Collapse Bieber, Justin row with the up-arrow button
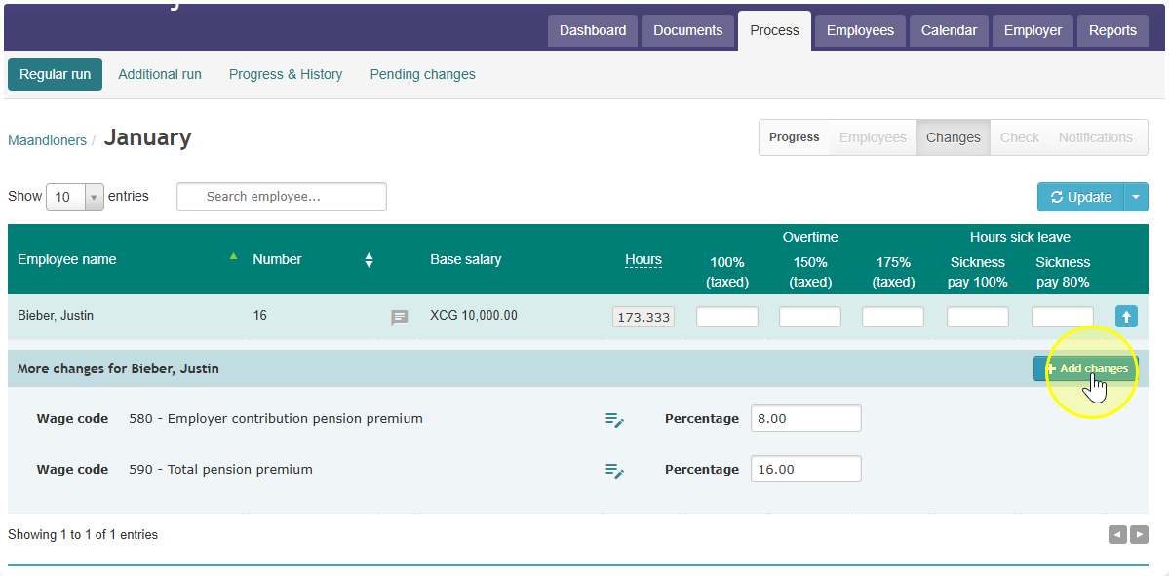The width and height of the screenshot is (1169, 576). (x=1126, y=317)
